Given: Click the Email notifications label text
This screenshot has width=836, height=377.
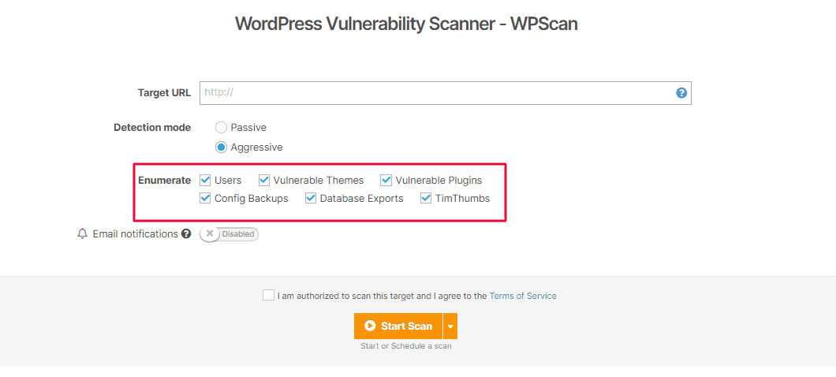Looking at the screenshot, I should (x=135, y=234).
